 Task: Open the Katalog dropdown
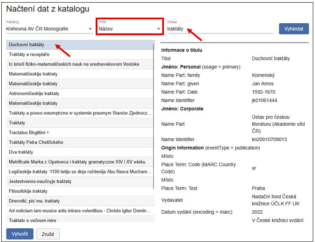(49, 29)
